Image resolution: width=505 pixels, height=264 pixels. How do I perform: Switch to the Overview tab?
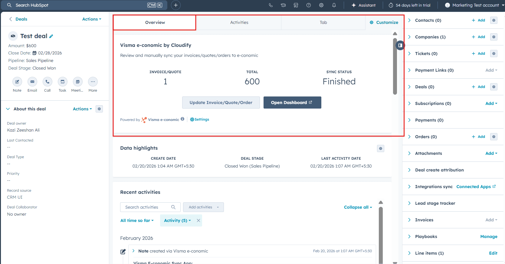[155, 22]
